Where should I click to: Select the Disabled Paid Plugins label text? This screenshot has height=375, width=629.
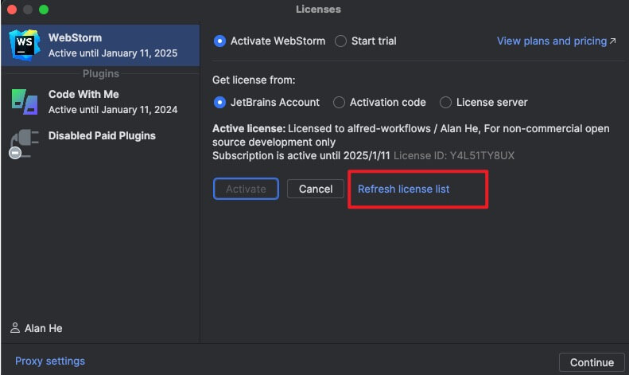(x=102, y=135)
